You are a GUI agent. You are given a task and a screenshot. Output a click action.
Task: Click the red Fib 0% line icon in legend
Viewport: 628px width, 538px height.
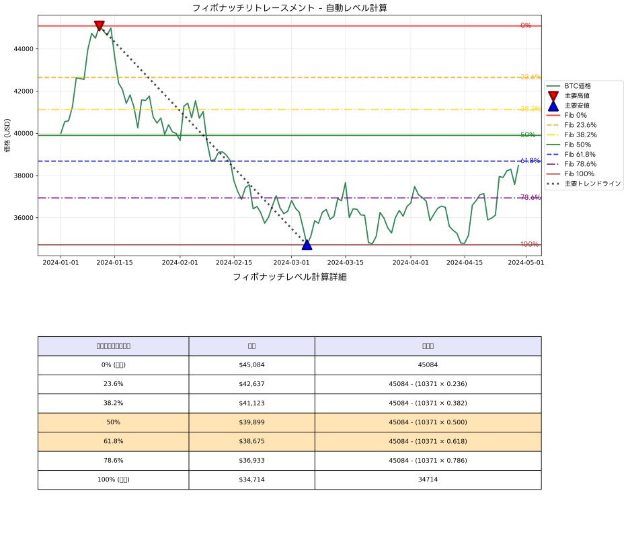(x=555, y=114)
